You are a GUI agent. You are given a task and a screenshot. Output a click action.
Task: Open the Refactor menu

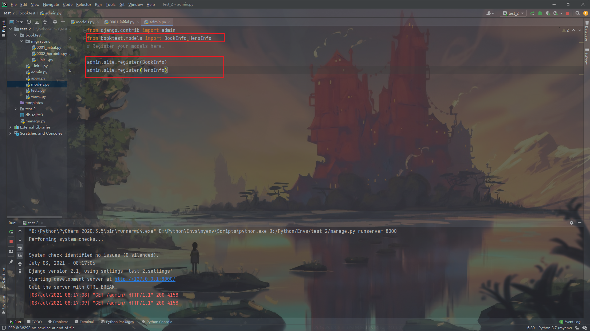click(x=84, y=4)
